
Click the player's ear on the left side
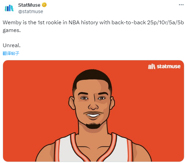72,103
